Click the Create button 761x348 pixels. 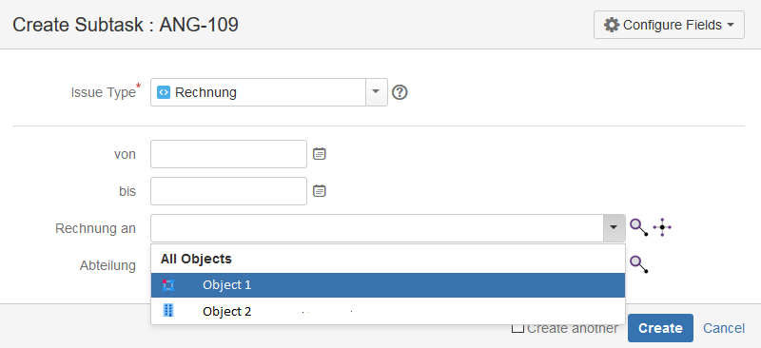(x=660, y=328)
